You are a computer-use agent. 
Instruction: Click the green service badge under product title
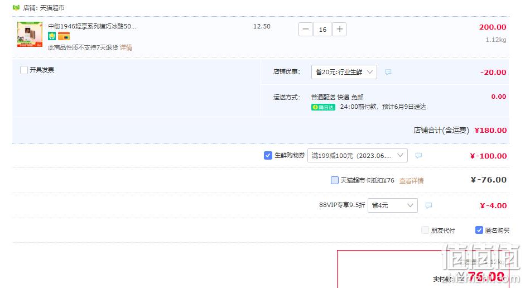(52, 36)
